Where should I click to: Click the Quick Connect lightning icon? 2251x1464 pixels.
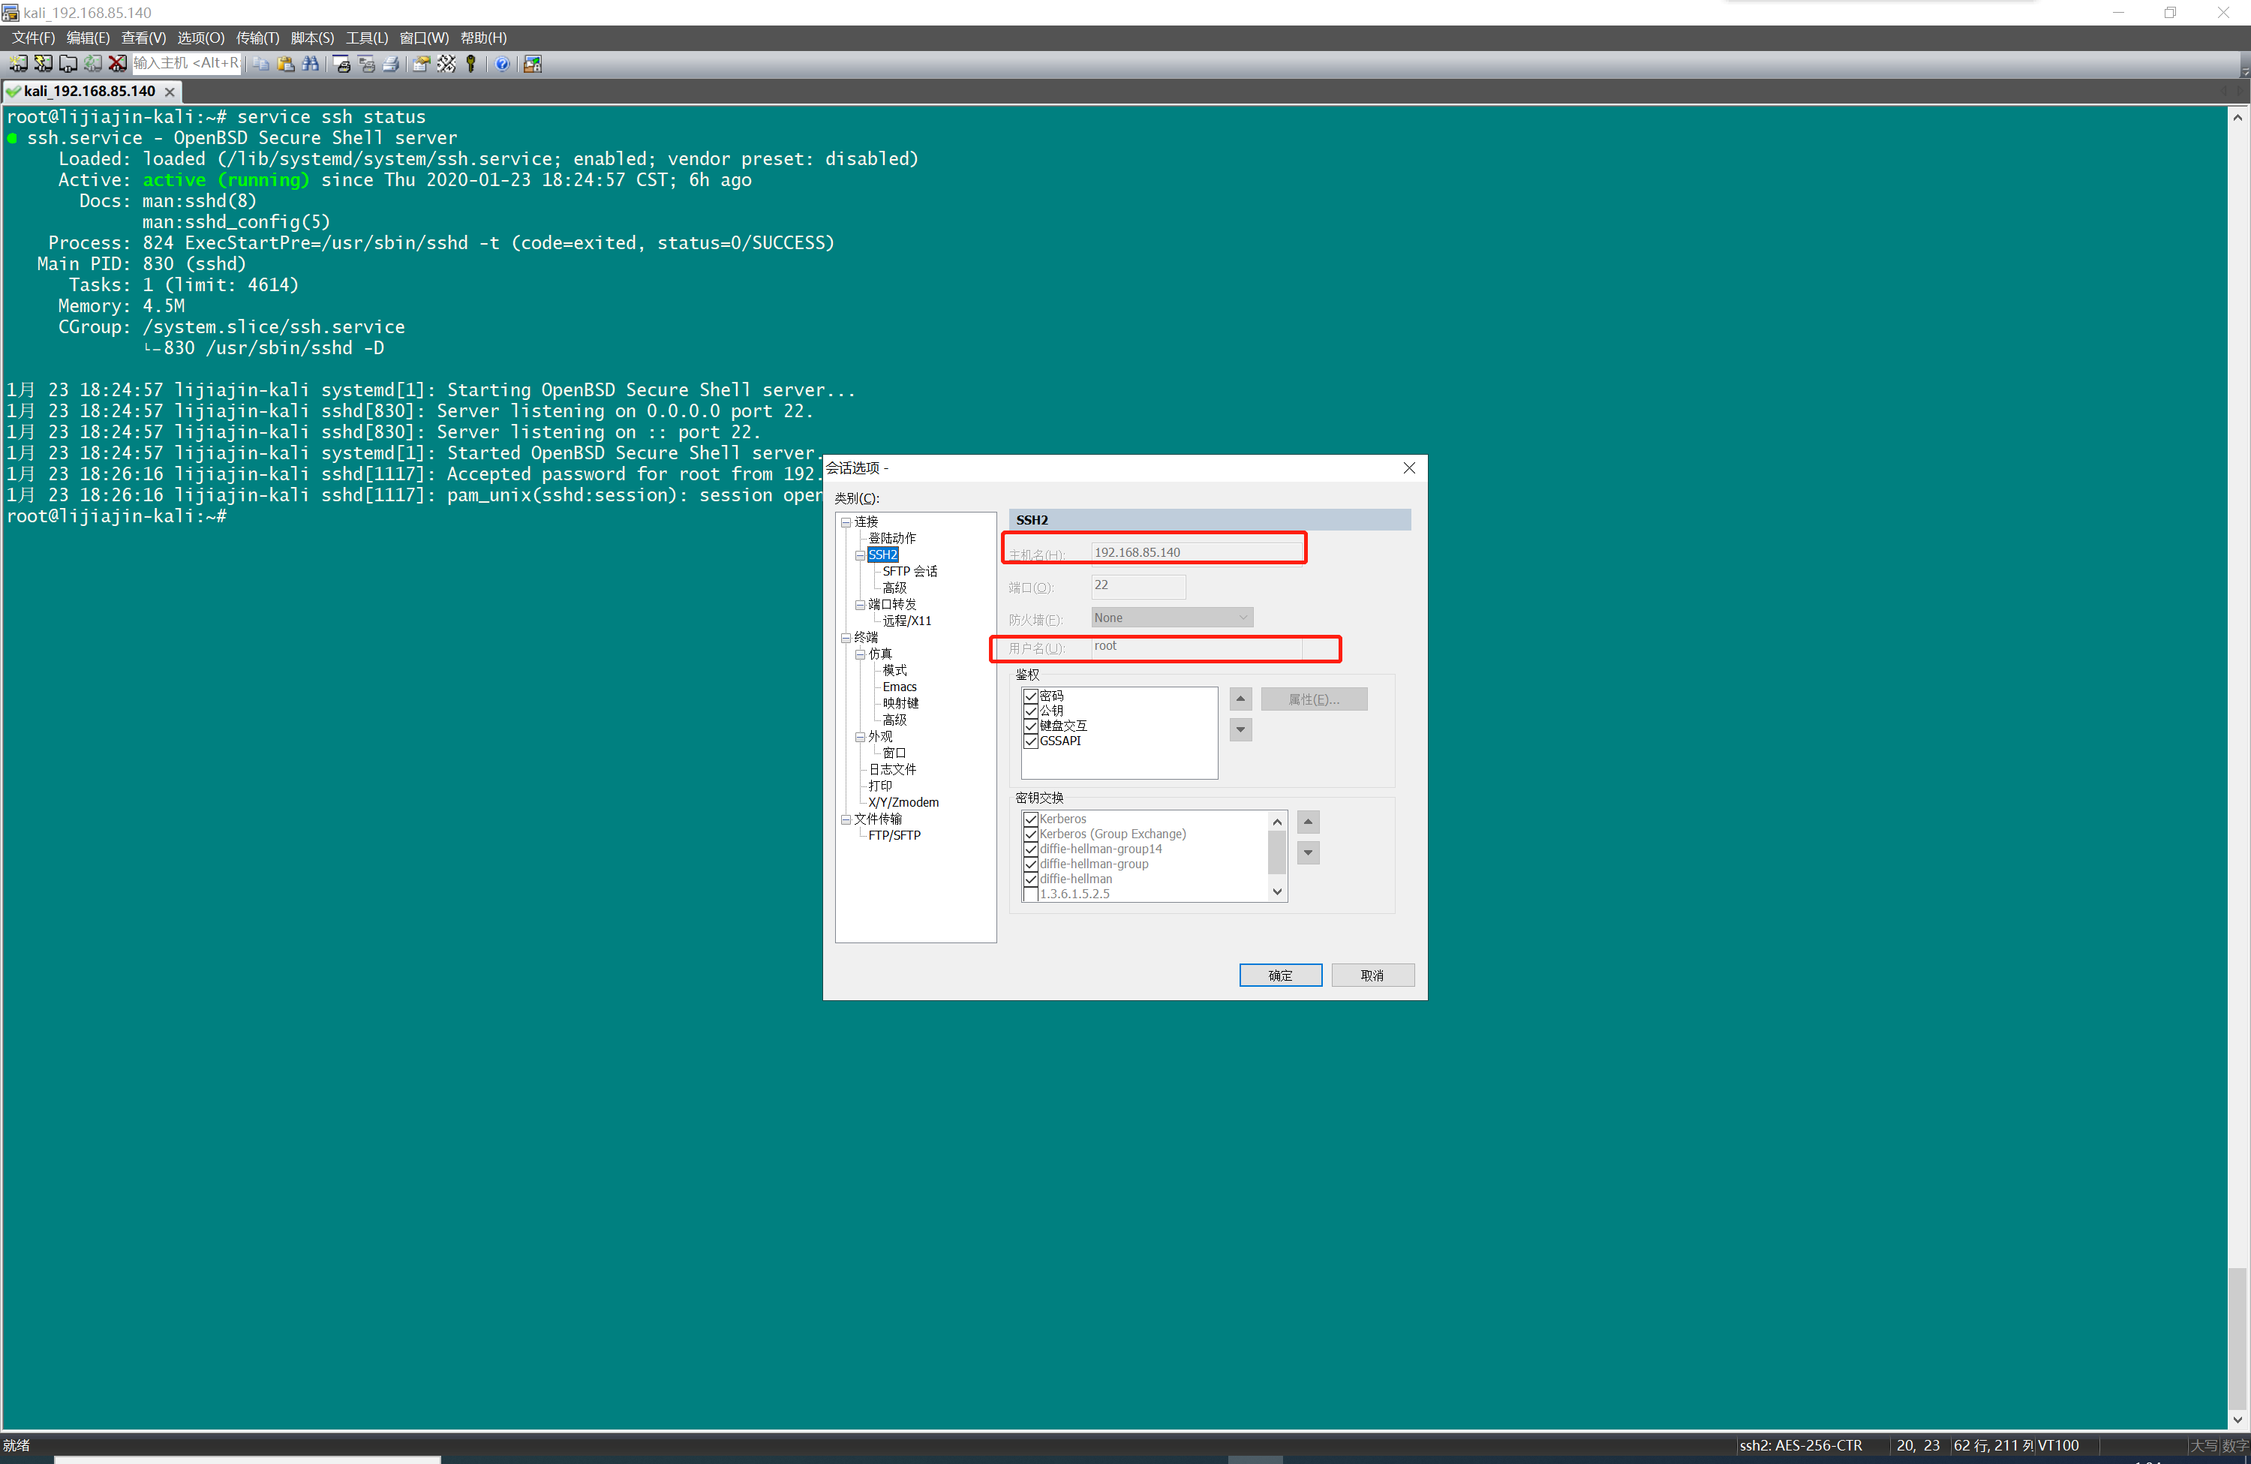[x=43, y=63]
